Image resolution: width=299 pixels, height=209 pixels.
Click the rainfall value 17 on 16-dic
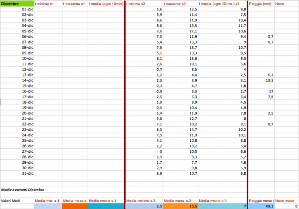click(261, 91)
